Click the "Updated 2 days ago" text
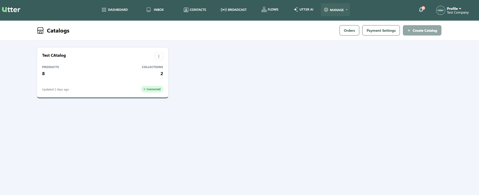479x195 pixels. tap(55, 89)
